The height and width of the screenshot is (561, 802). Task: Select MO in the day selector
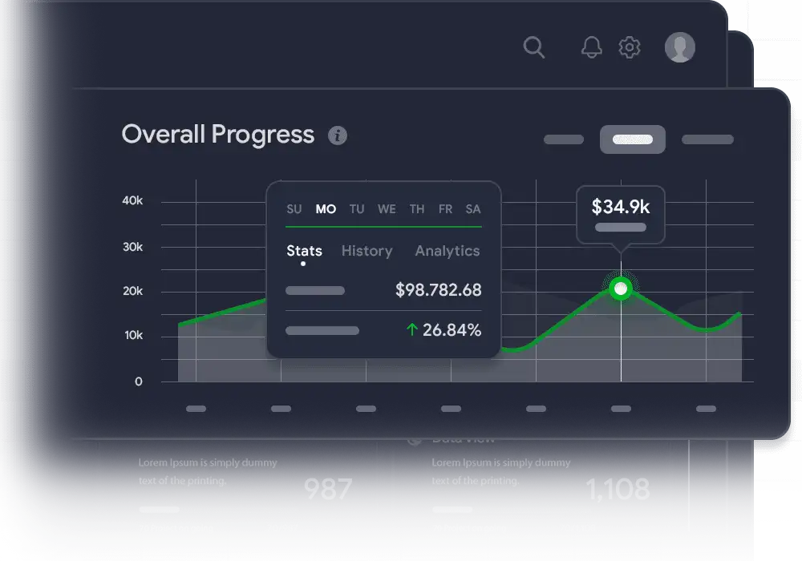click(326, 209)
